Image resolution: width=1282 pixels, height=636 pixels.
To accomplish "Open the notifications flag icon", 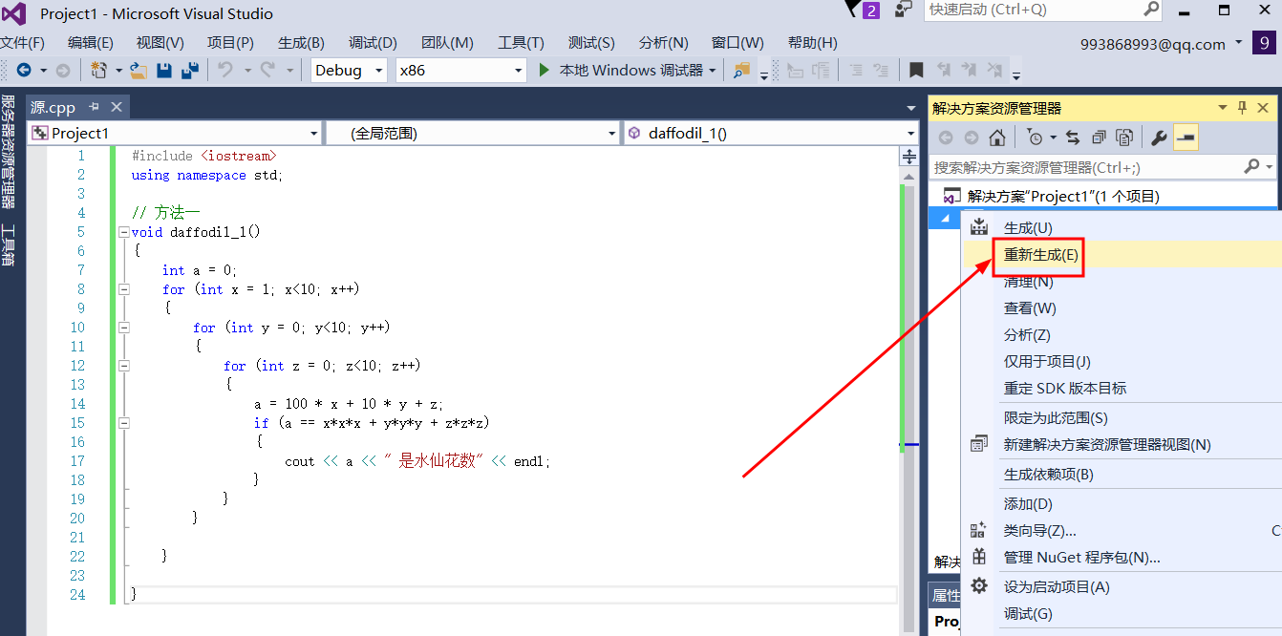I will point(853,10).
